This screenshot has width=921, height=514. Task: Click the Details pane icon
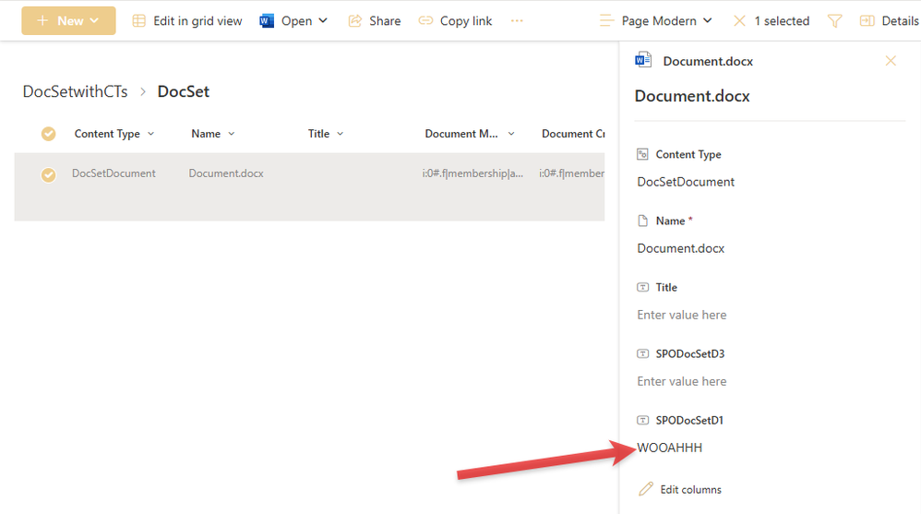(x=867, y=20)
